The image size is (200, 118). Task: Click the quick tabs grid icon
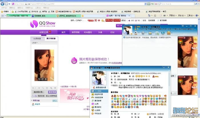(x=3, y=16)
